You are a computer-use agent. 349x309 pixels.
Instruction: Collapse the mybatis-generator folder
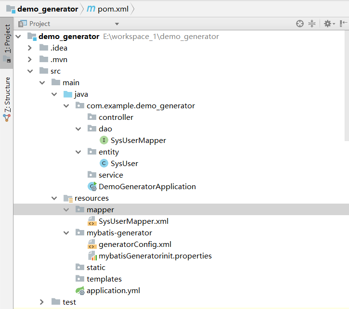pos(66,233)
